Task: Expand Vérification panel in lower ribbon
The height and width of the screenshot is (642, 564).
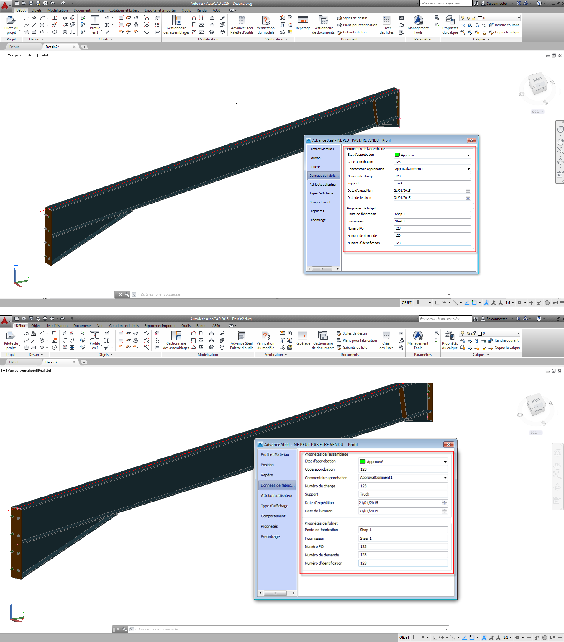Action: (x=276, y=355)
